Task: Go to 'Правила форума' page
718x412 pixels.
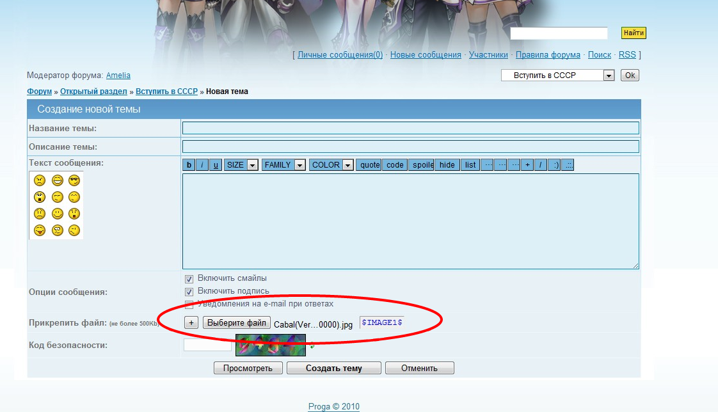Action: (548, 55)
